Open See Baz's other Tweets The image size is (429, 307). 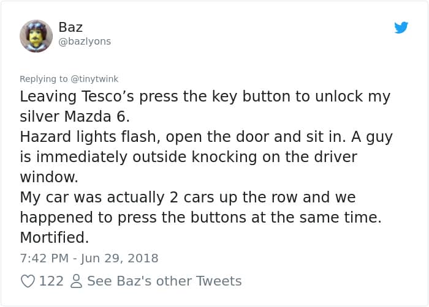tap(164, 281)
